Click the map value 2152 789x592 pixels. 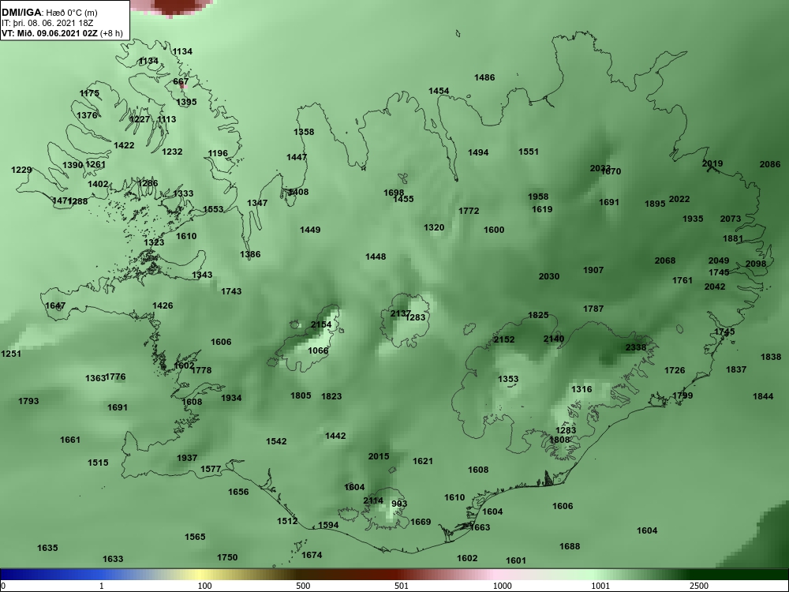(x=504, y=339)
